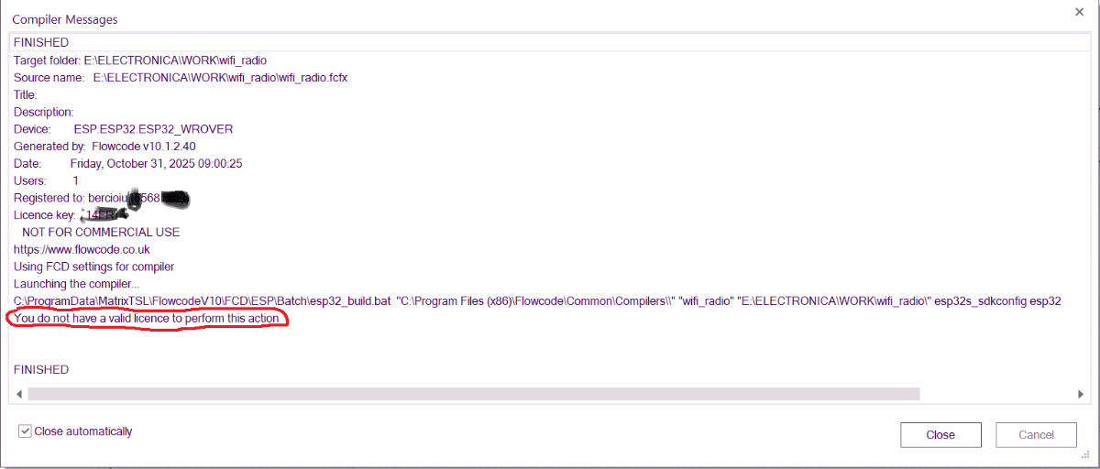The image size is (1100, 469).
Task: Click the horizontal scrollbar left arrow
Action: (18, 394)
